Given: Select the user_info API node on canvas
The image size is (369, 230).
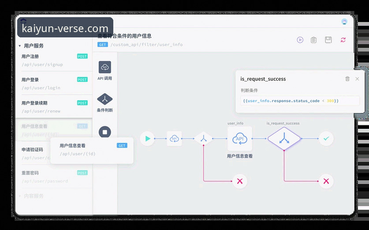Looking at the screenshot, I should pos(239,139).
